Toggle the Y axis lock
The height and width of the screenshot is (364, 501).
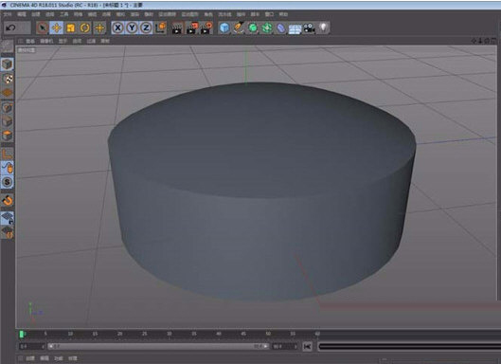tap(132, 27)
